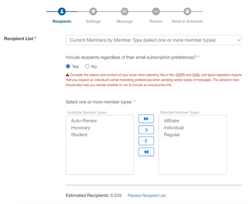Switch to the Recipients step
Viewport: 248px width, 204px height.
[x=62, y=15]
